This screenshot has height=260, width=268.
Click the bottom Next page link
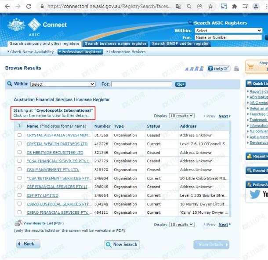pos(223,224)
